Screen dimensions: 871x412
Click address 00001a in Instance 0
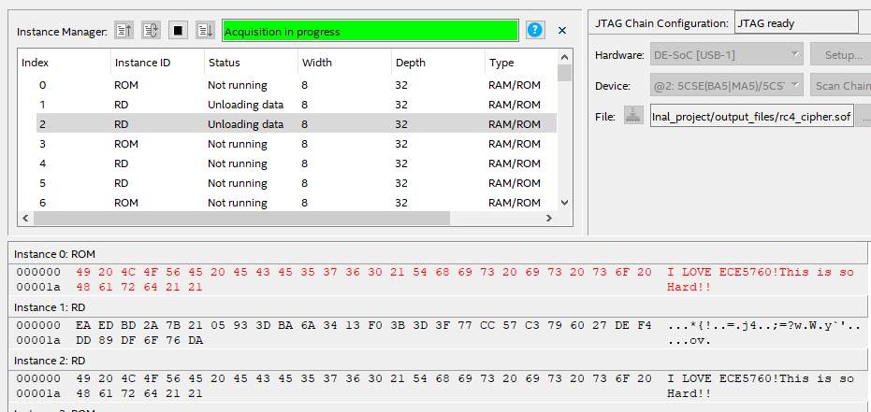pos(38,287)
